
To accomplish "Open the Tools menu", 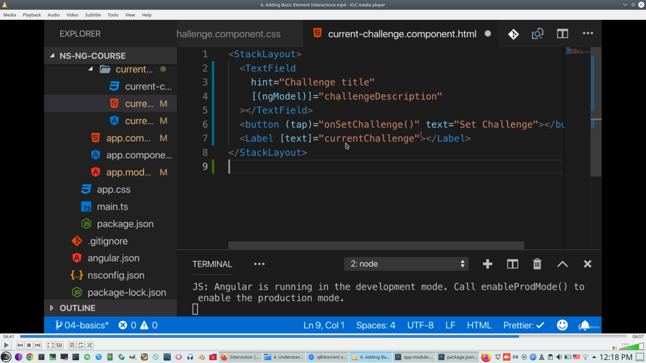I will pos(113,15).
